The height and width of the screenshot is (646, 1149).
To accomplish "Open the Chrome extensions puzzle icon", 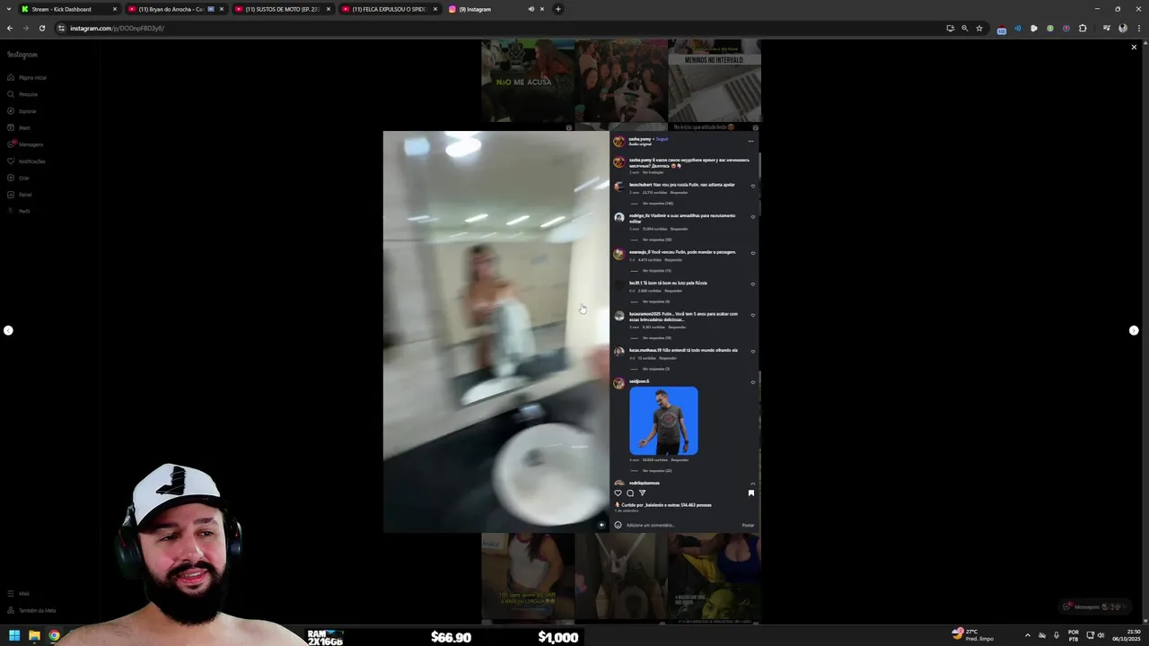I will 1083,28.
